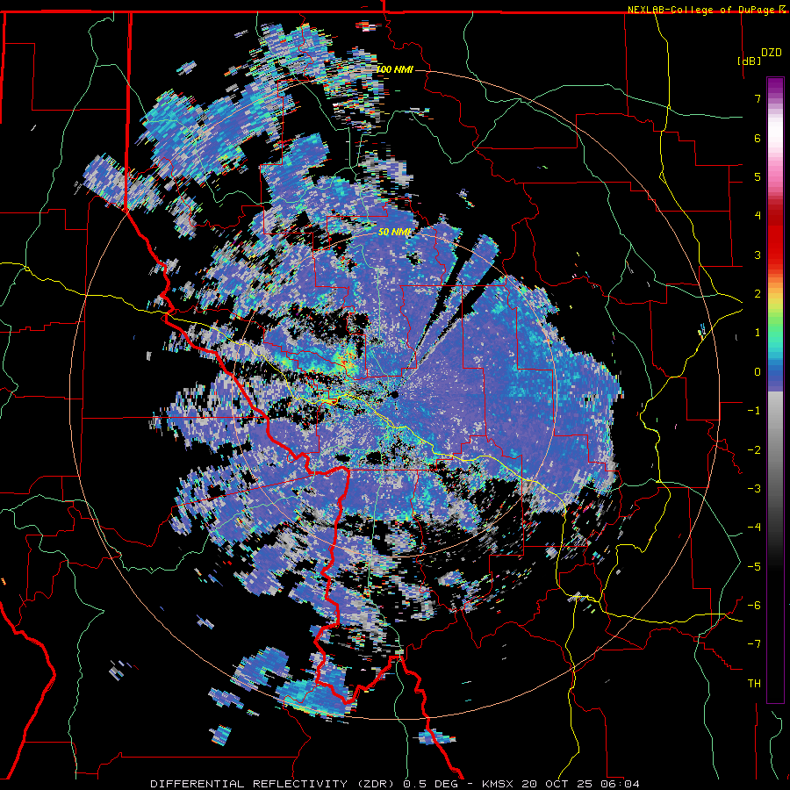790x790 pixels.
Task: Click the 0.5 DEG elevation text in caption
Action: click(x=431, y=784)
